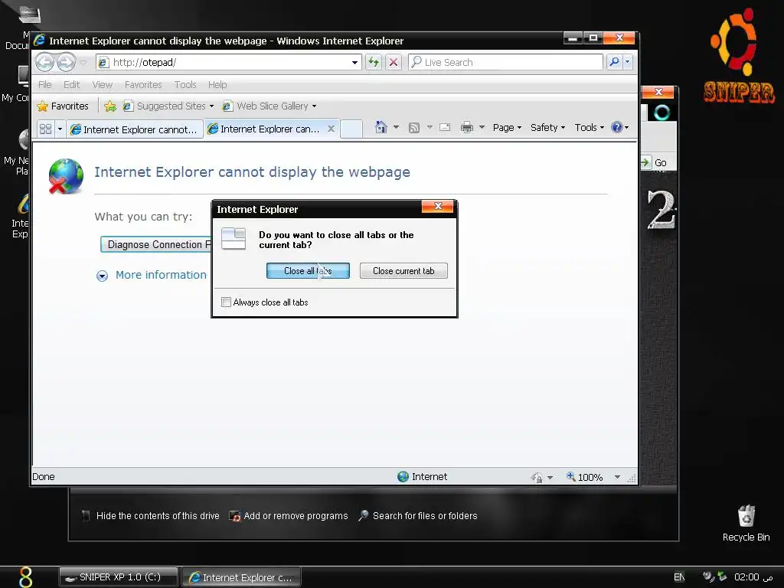
Task: Close the background explorer window
Action: tap(658, 92)
